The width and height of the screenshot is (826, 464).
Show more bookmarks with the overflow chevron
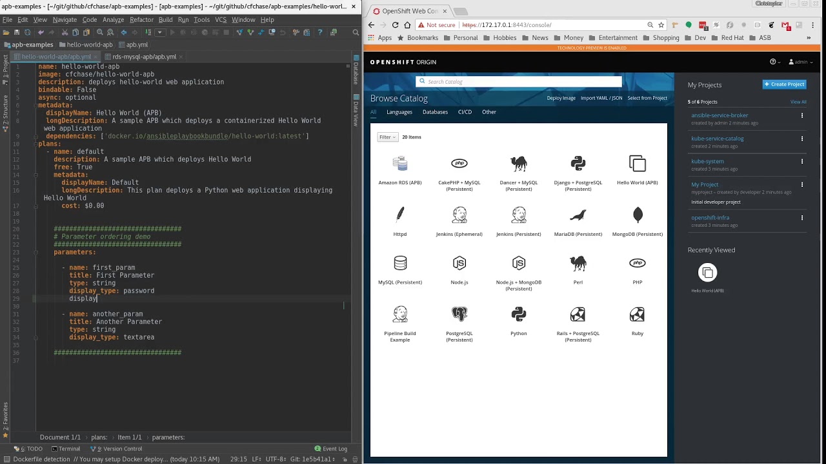pos(809,38)
